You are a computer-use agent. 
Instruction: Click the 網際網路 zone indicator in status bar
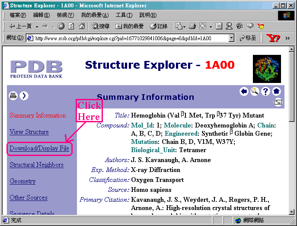pyautogui.click(x=249, y=220)
